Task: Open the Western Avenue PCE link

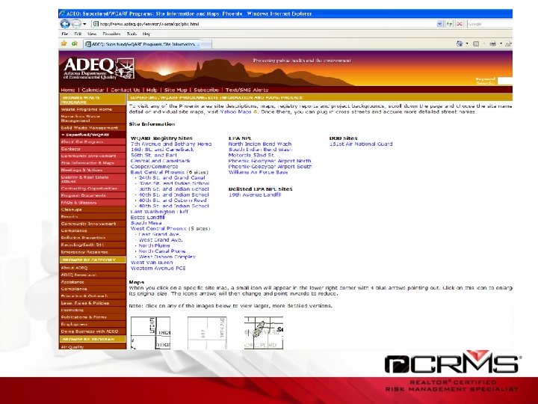Action: click(x=158, y=269)
